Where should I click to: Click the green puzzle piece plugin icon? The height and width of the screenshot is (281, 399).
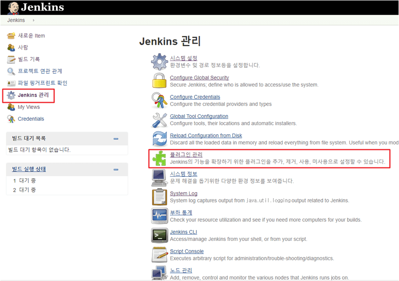click(x=159, y=158)
